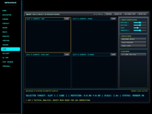This screenshot has width=152, height=114.
Task: Click the 3D AI PORTALS label
Action: tap(99, 14)
